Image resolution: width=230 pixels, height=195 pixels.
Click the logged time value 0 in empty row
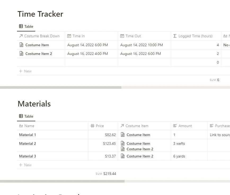[x=218, y=62]
